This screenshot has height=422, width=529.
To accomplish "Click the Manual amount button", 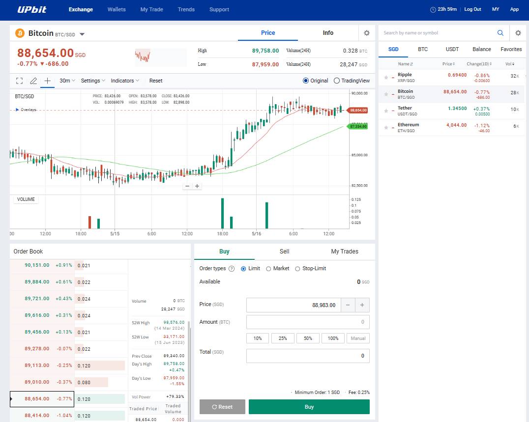I will point(358,338).
